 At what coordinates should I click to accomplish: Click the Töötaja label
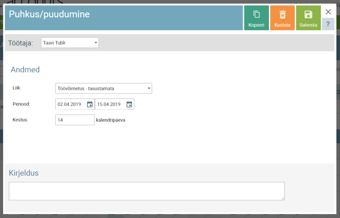coord(21,43)
